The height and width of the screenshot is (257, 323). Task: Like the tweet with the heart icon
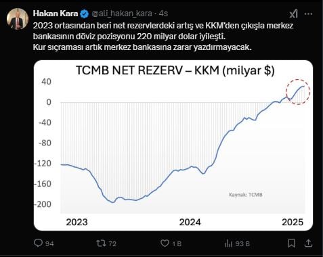[x=165, y=243]
